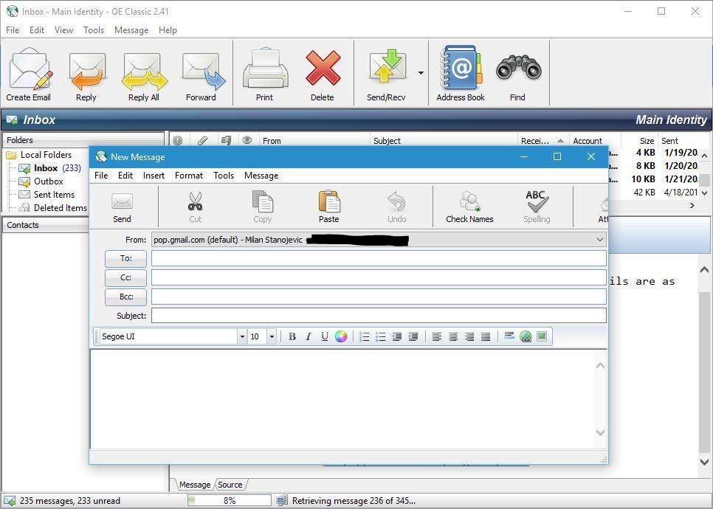Click the Create Email toolbar icon

(30, 69)
